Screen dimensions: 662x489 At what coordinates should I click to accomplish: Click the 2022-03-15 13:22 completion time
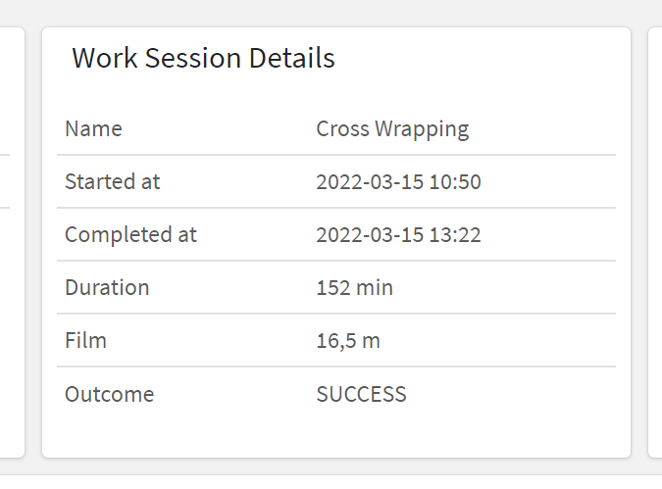coord(398,235)
